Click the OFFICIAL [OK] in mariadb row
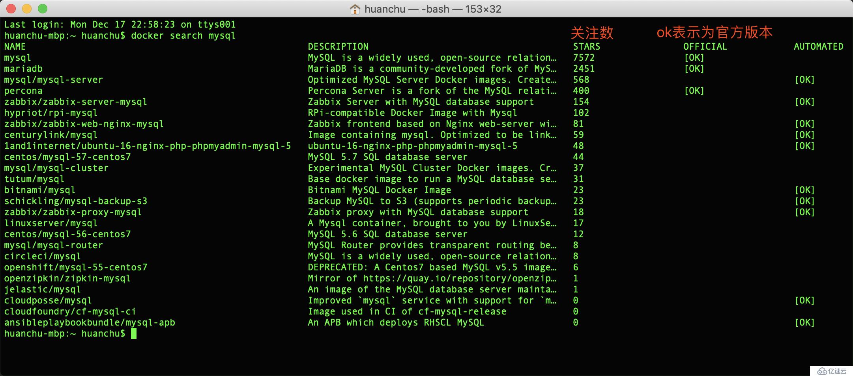Viewport: 853px width, 376px height. pos(694,69)
